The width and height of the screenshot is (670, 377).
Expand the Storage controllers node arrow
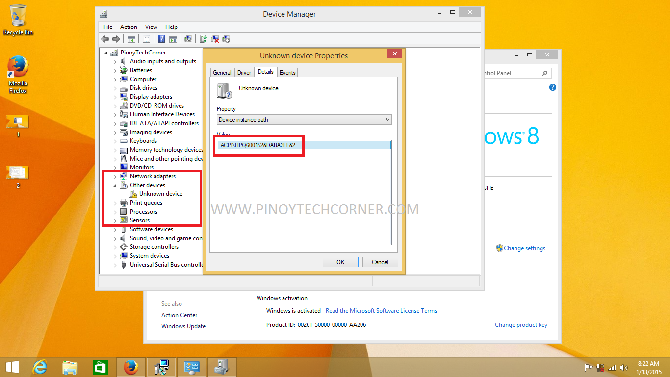pos(115,247)
